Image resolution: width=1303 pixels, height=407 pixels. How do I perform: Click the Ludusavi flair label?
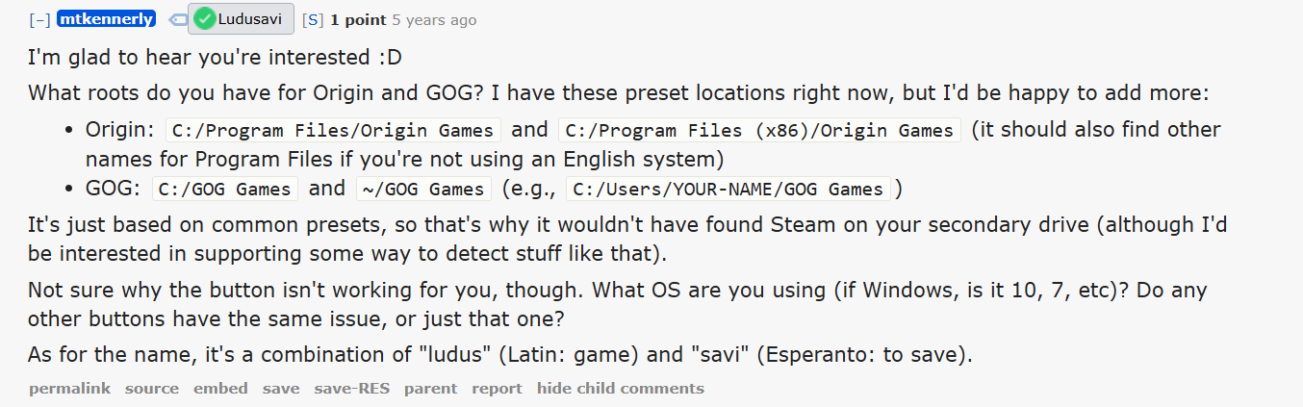click(249, 19)
